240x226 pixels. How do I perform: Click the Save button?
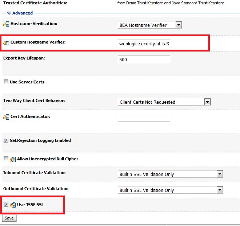coord(9,218)
